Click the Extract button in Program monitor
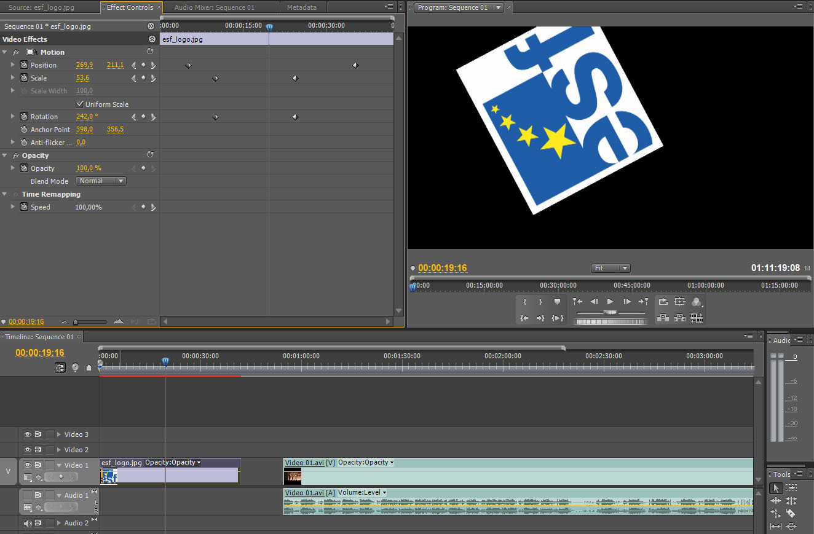 coord(679,318)
